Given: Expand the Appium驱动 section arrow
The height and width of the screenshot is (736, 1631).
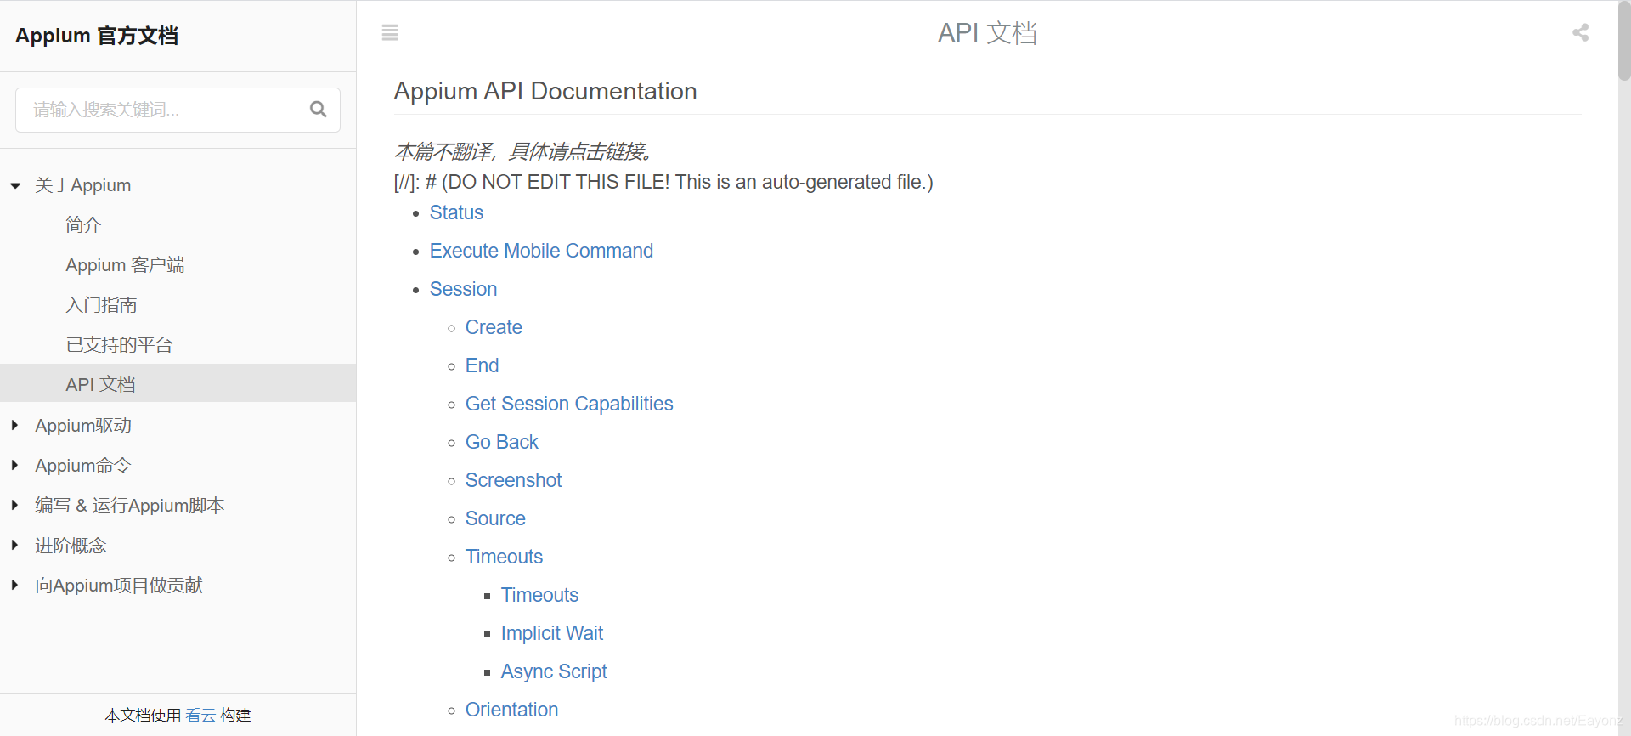Looking at the screenshot, I should (14, 425).
